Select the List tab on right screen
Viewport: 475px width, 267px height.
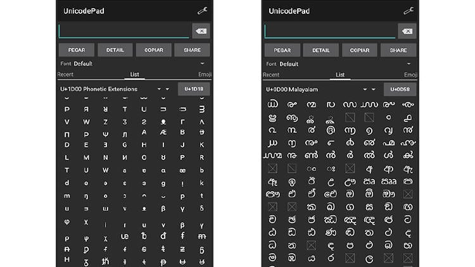coord(340,75)
